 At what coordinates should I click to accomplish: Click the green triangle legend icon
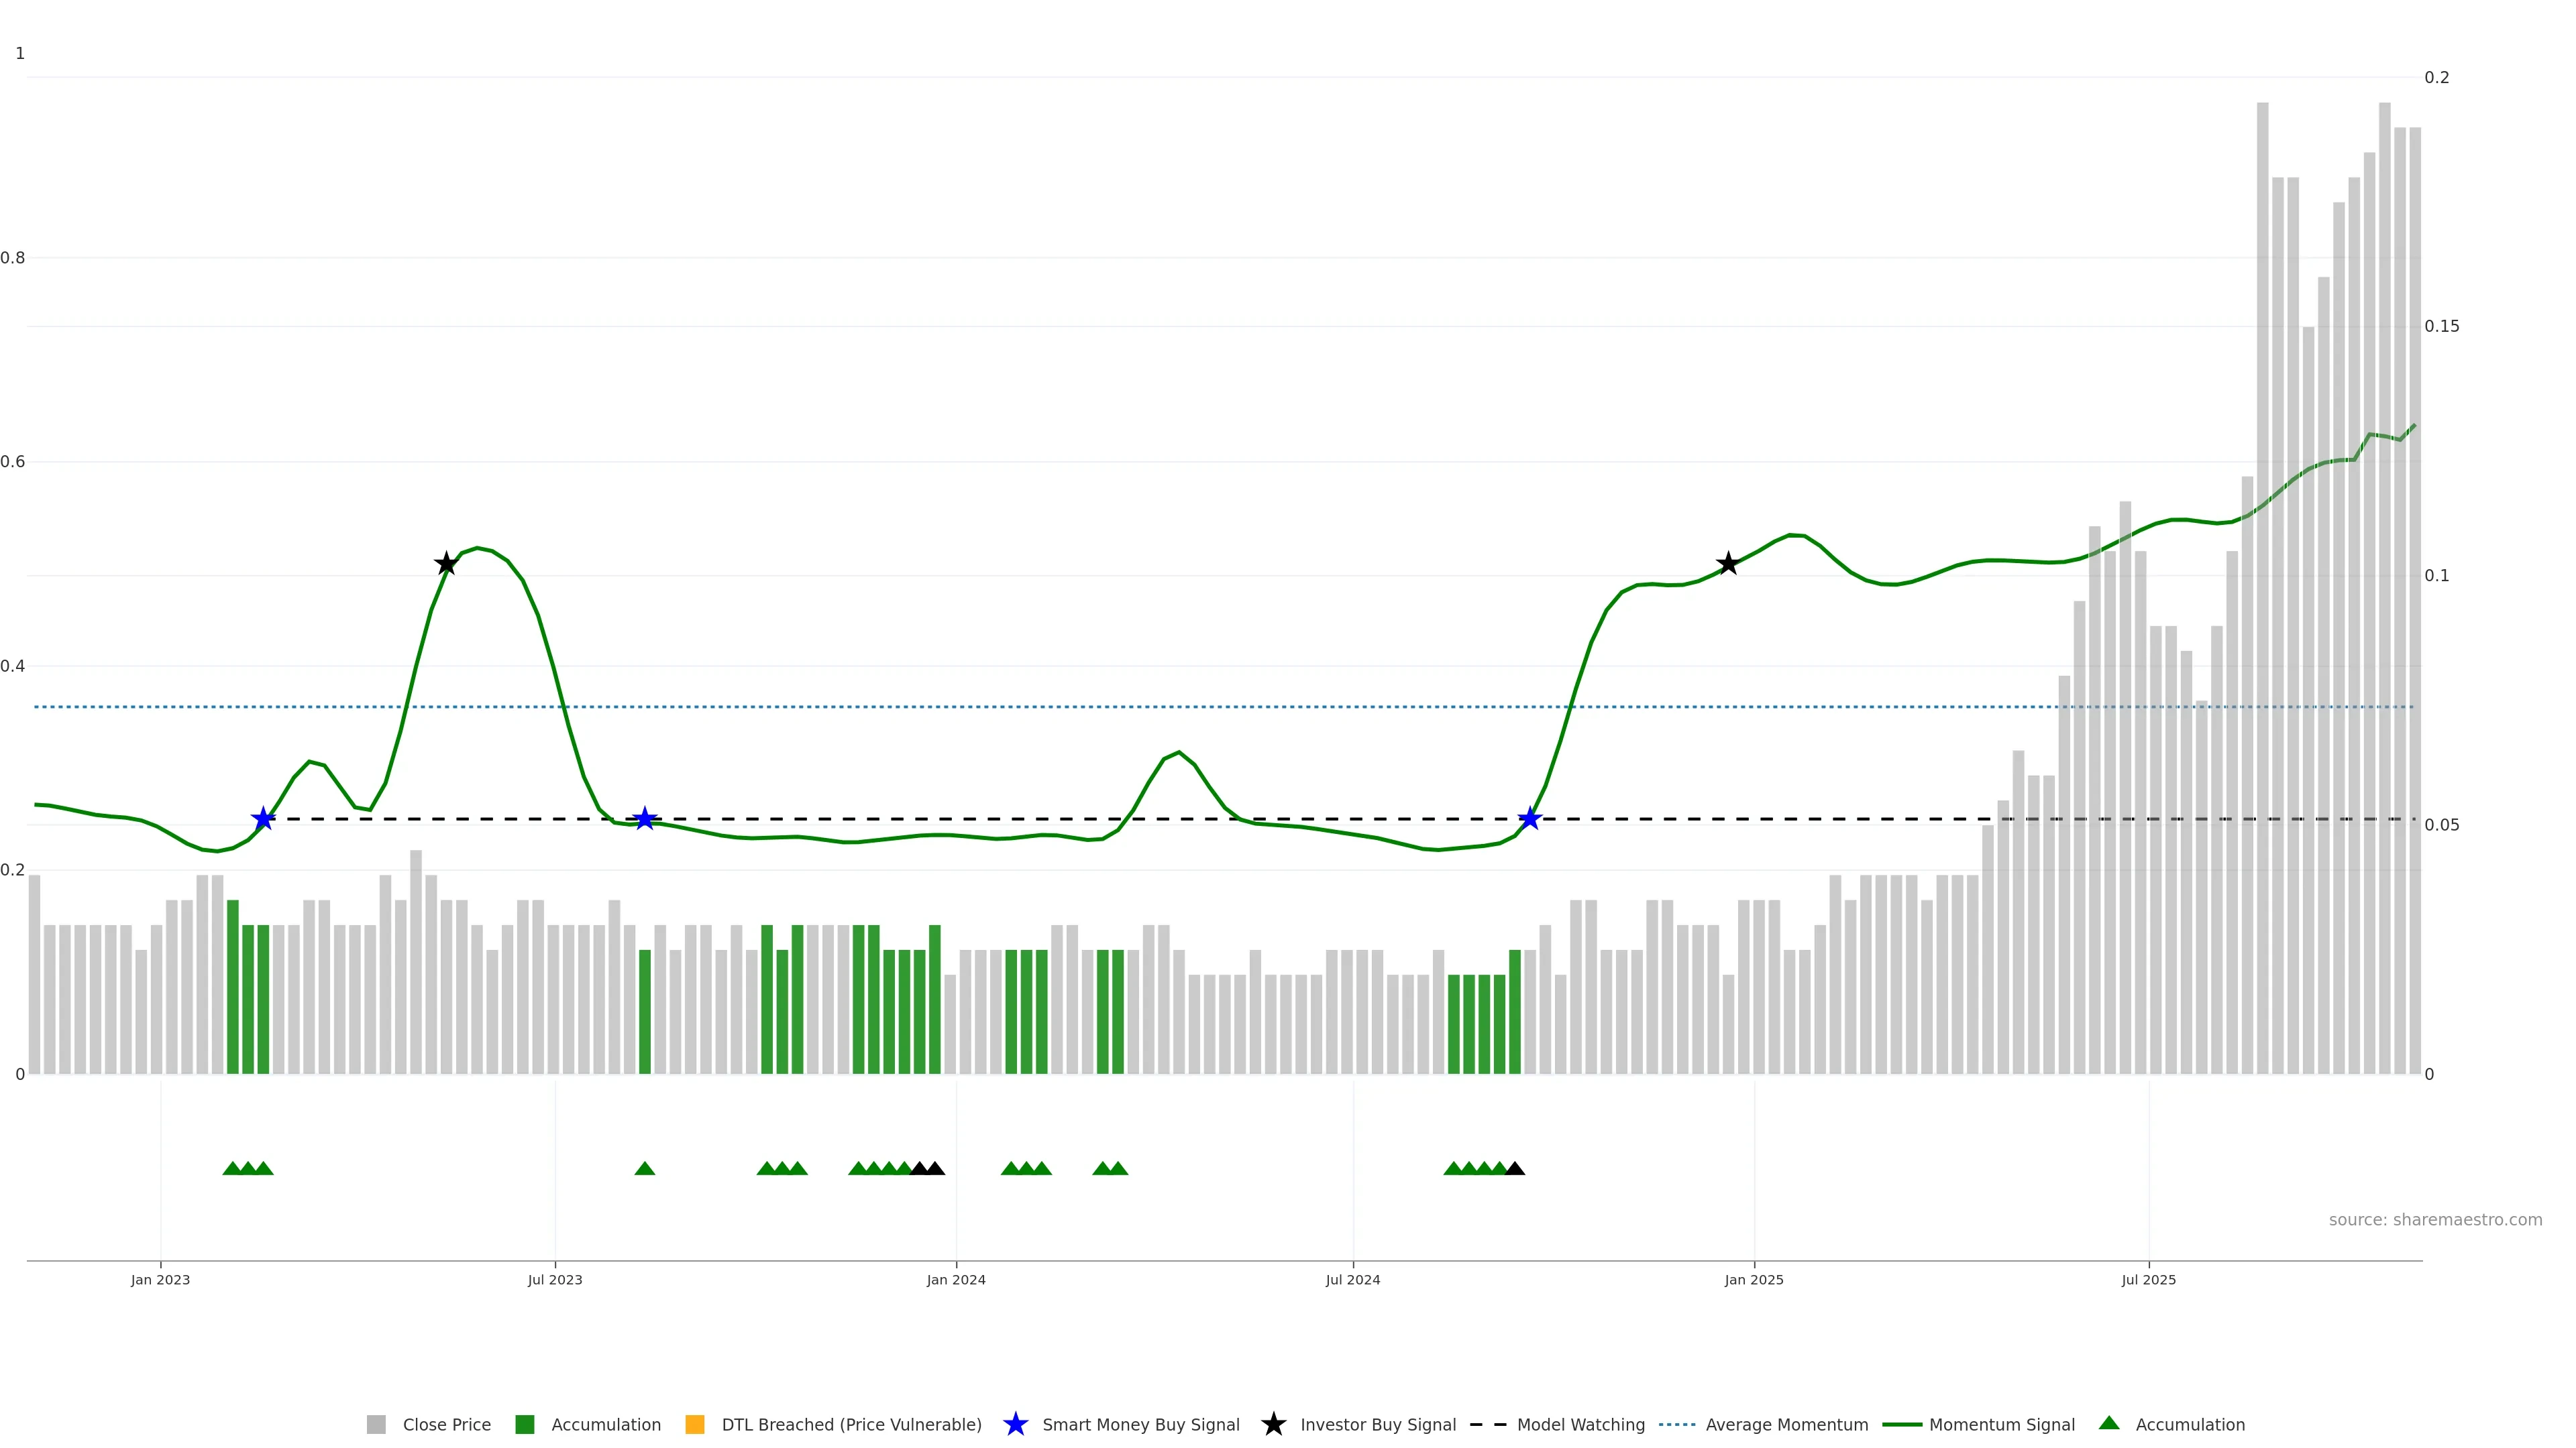(2109, 1424)
